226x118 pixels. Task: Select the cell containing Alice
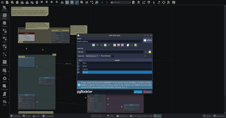point(117,63)
